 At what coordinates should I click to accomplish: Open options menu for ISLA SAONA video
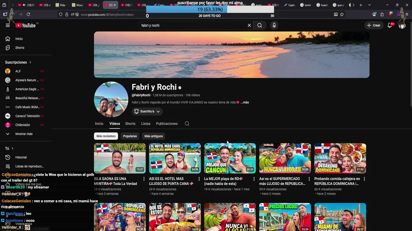[144, 179]
